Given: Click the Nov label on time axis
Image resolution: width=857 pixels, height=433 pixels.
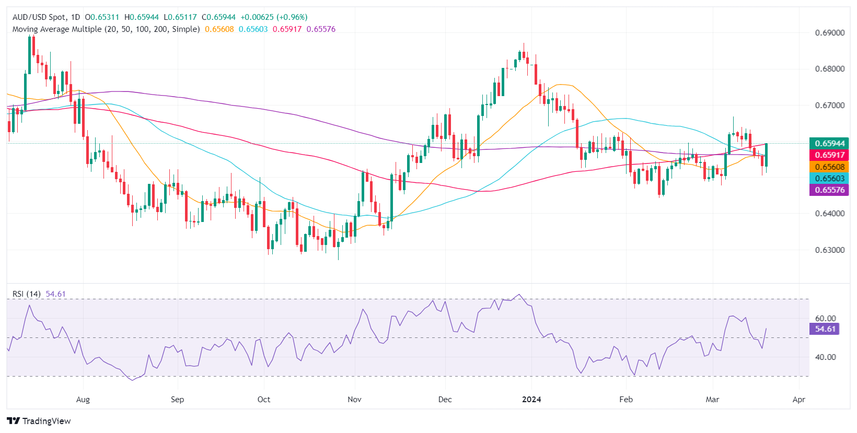Looking at the screenshot, I should point(354,400).
